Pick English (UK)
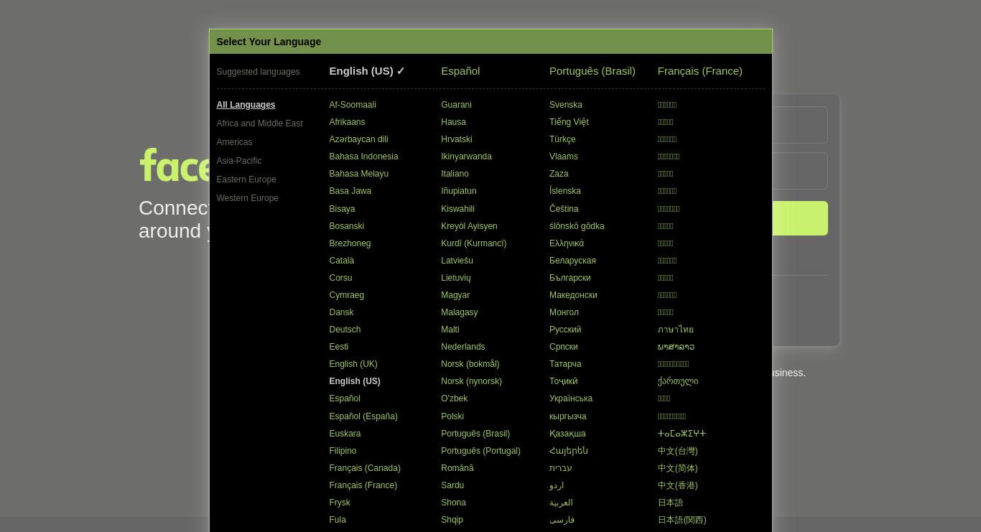The height and width of the screenshot is (532, 981). tap(353, 364)
